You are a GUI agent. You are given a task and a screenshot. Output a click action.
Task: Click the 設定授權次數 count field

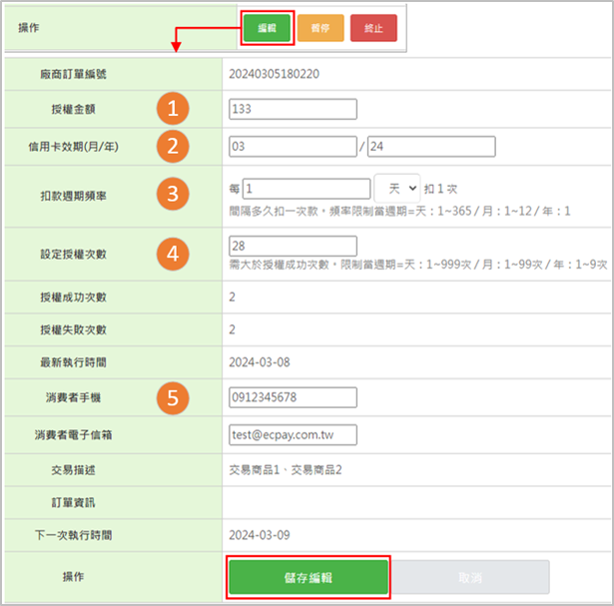[292, 246]
